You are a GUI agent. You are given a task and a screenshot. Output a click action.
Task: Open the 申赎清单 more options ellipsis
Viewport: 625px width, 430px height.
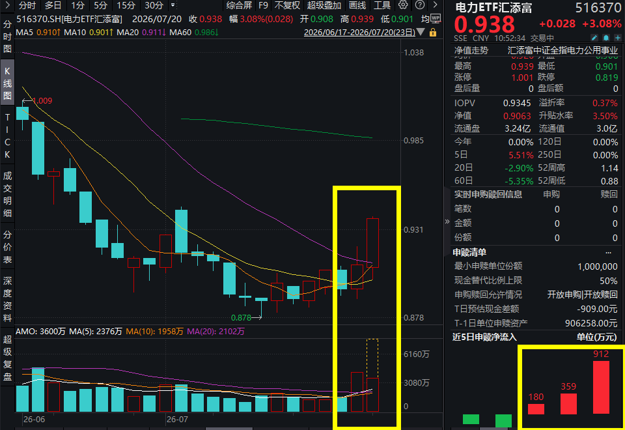click(608, 253)
